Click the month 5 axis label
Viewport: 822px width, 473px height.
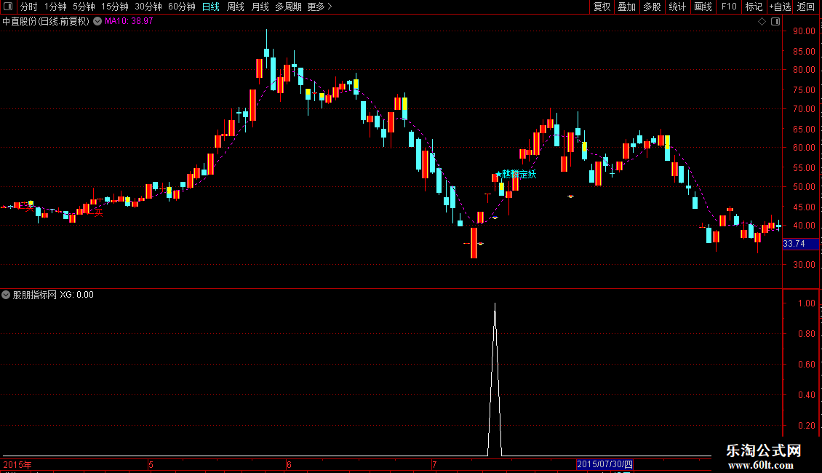(x=151, y=464)
